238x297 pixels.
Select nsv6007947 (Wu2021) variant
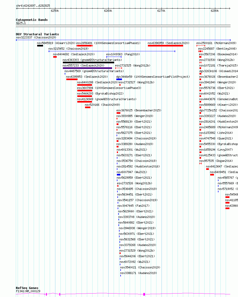click(132, 172)
